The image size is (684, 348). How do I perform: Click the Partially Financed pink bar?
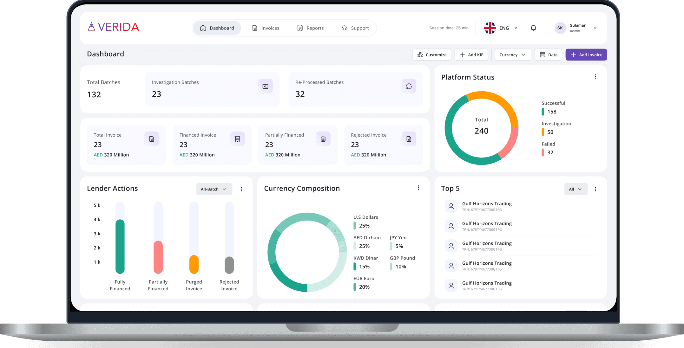158,257
